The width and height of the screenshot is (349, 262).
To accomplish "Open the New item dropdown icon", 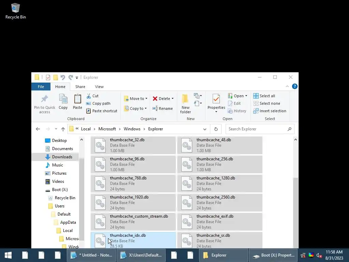I will [x=198, y=96].
